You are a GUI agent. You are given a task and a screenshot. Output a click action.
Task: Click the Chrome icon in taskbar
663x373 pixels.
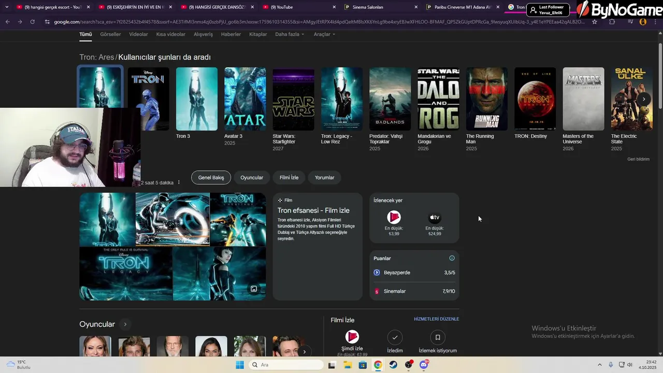(378, 365)
